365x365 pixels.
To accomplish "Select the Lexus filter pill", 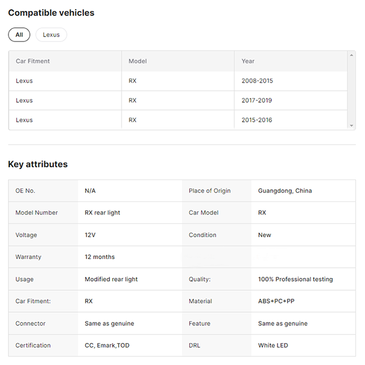I will coord(51,35).
